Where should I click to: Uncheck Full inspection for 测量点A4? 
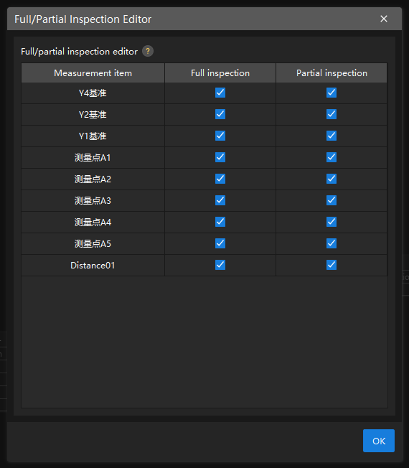point(220,222)
